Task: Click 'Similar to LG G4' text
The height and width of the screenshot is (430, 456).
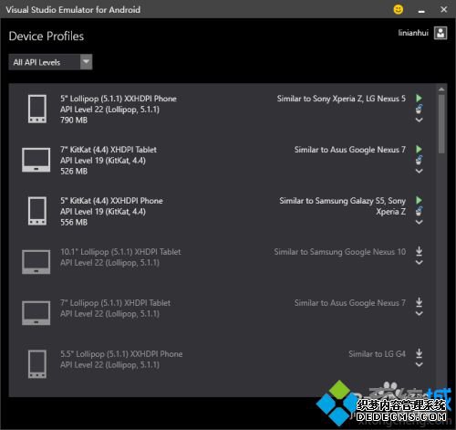Action: click(x=377, y=354)
